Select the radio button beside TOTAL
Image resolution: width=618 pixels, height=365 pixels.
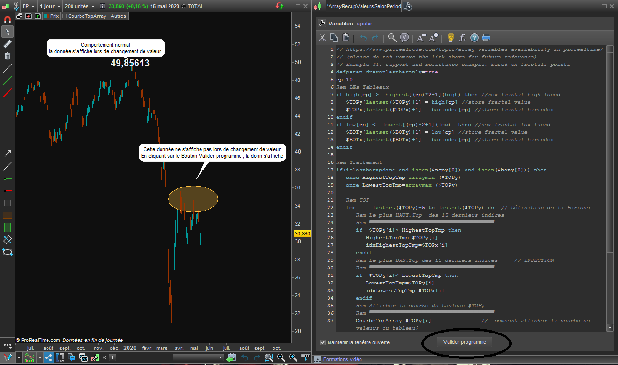click(x=183, y=7)
